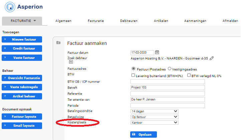Click the folder icon beside Factuur aanmaken
The image size is (241, 140).
[58, 43]
